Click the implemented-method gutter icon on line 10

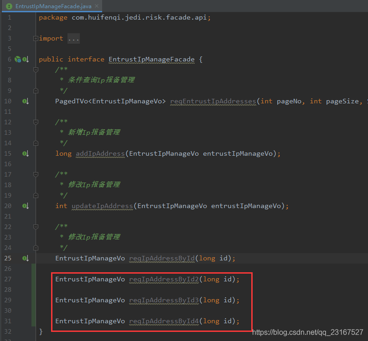pyautogui.click(x=26, y=101)
